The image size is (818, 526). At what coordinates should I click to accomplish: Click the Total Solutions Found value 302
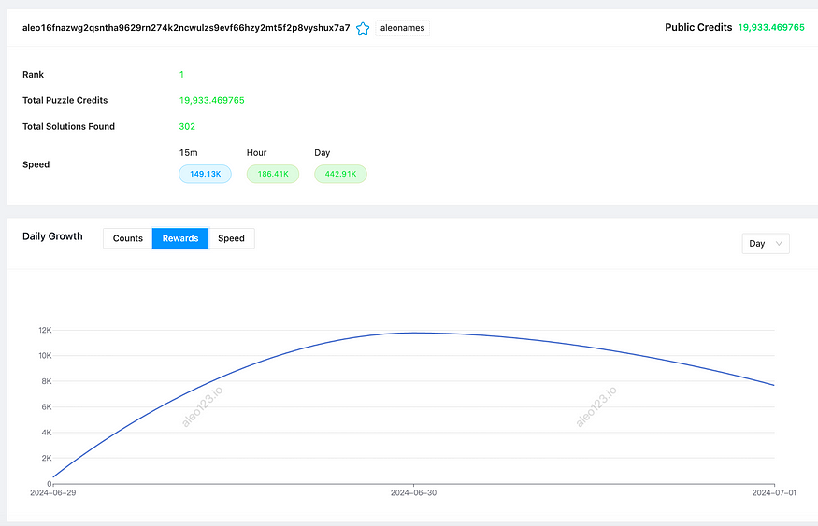point(187,127)
